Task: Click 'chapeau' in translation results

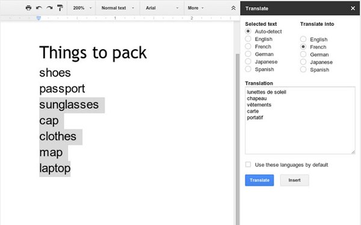Action: 257,98
